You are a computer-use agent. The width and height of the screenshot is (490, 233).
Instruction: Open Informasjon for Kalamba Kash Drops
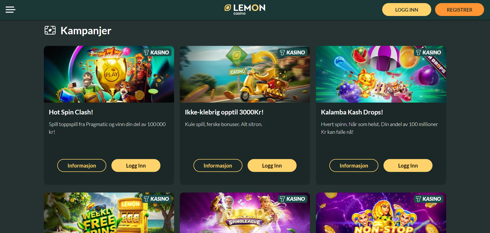coord(354,165)
